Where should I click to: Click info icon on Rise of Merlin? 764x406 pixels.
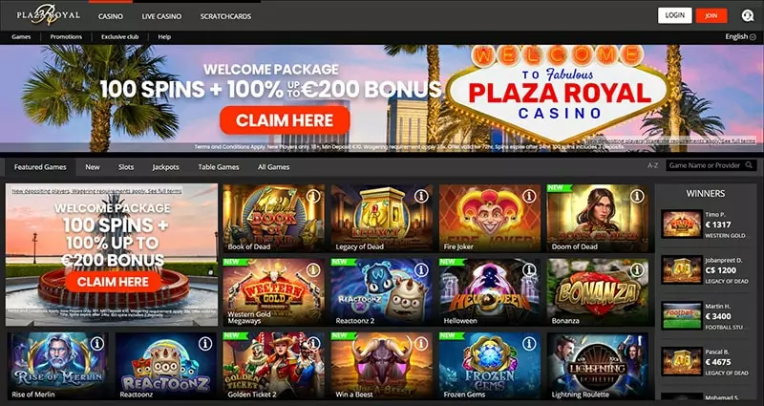(x=97, y=344)
